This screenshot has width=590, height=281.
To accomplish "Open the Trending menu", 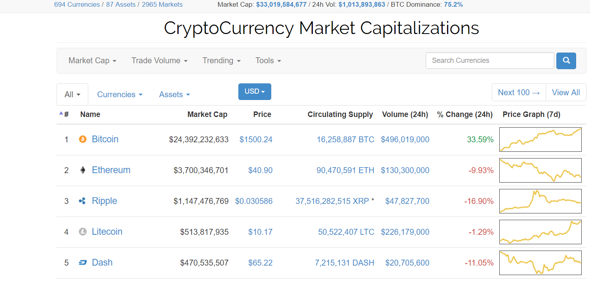I will (x=221, y=60).
